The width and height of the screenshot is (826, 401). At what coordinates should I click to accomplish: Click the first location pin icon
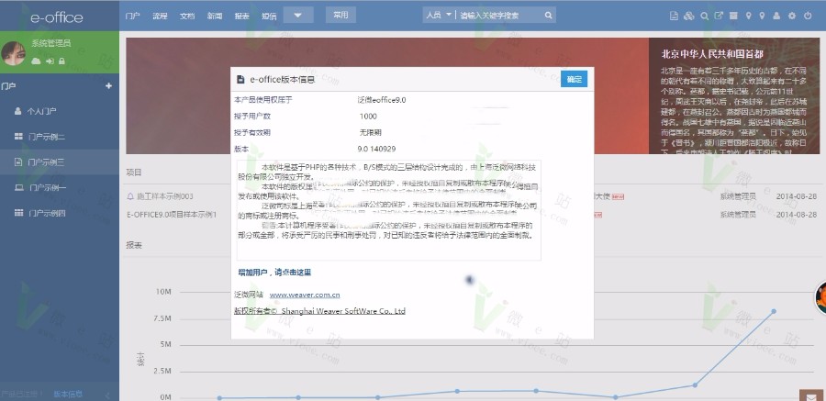click(749, 16)
